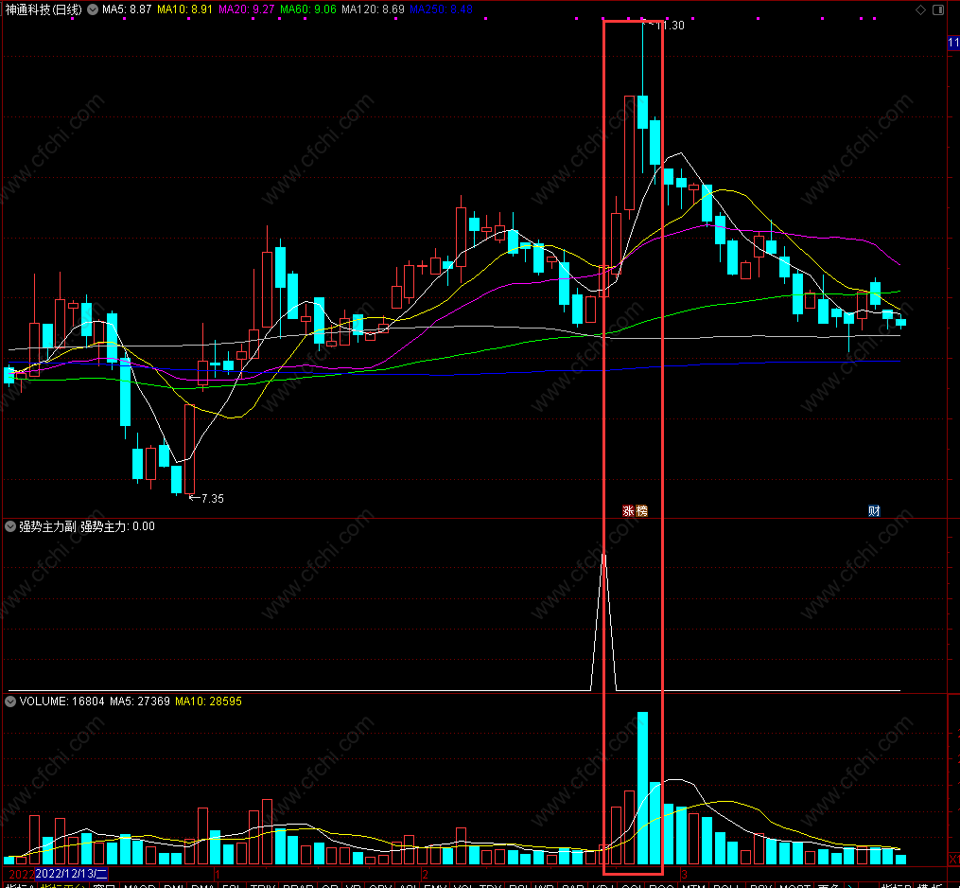The width and height of the screenshot is (960, 888).
Task: Click the 2022/12/13/二 date label
Action: click(72, 874)
